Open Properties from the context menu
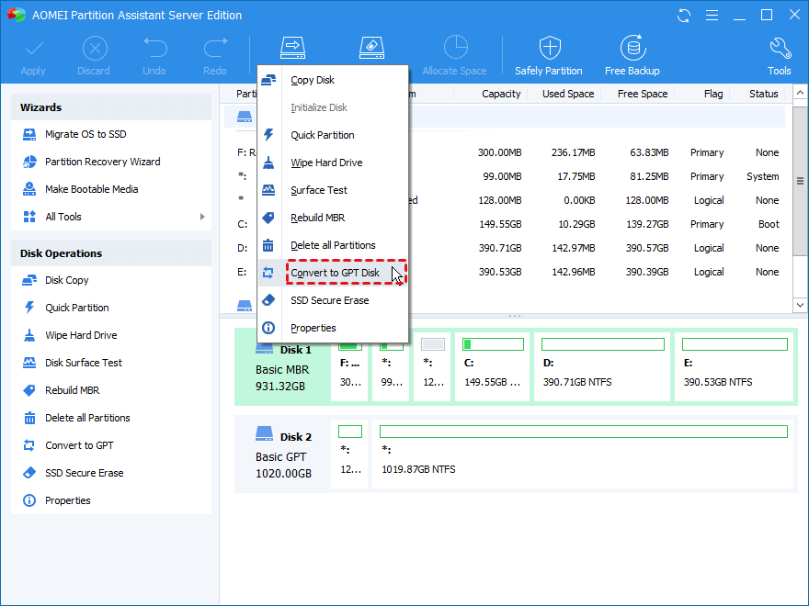809x606 pixels. tap(333, 329)
